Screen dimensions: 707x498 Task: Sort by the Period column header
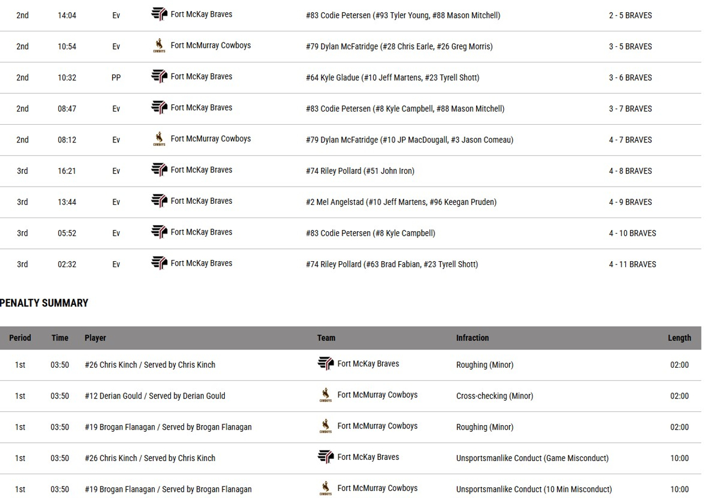coord(20,338)
